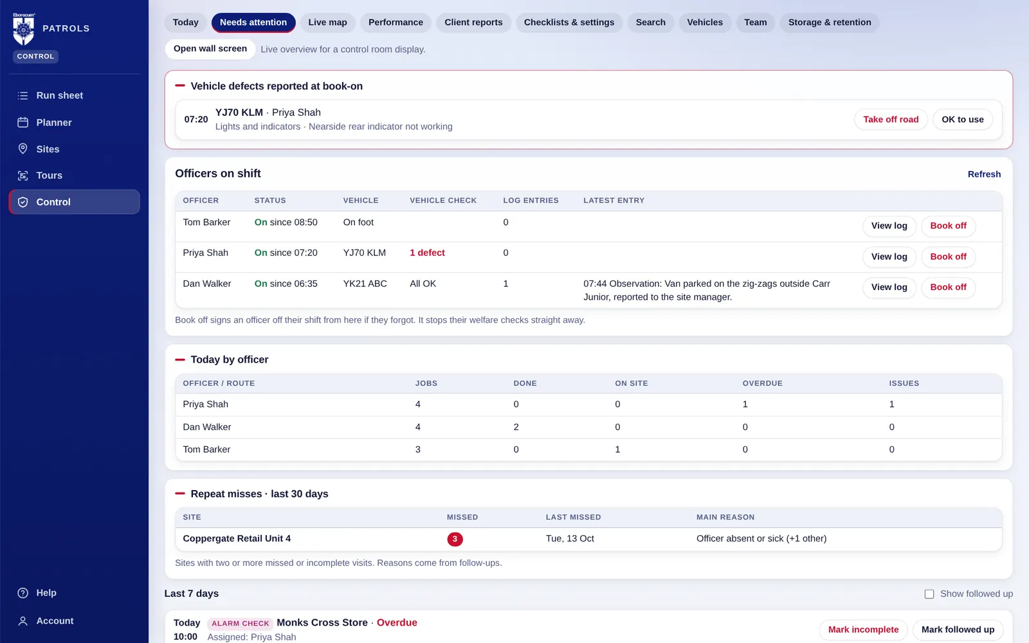Open the Search tab

pos(651,23)
